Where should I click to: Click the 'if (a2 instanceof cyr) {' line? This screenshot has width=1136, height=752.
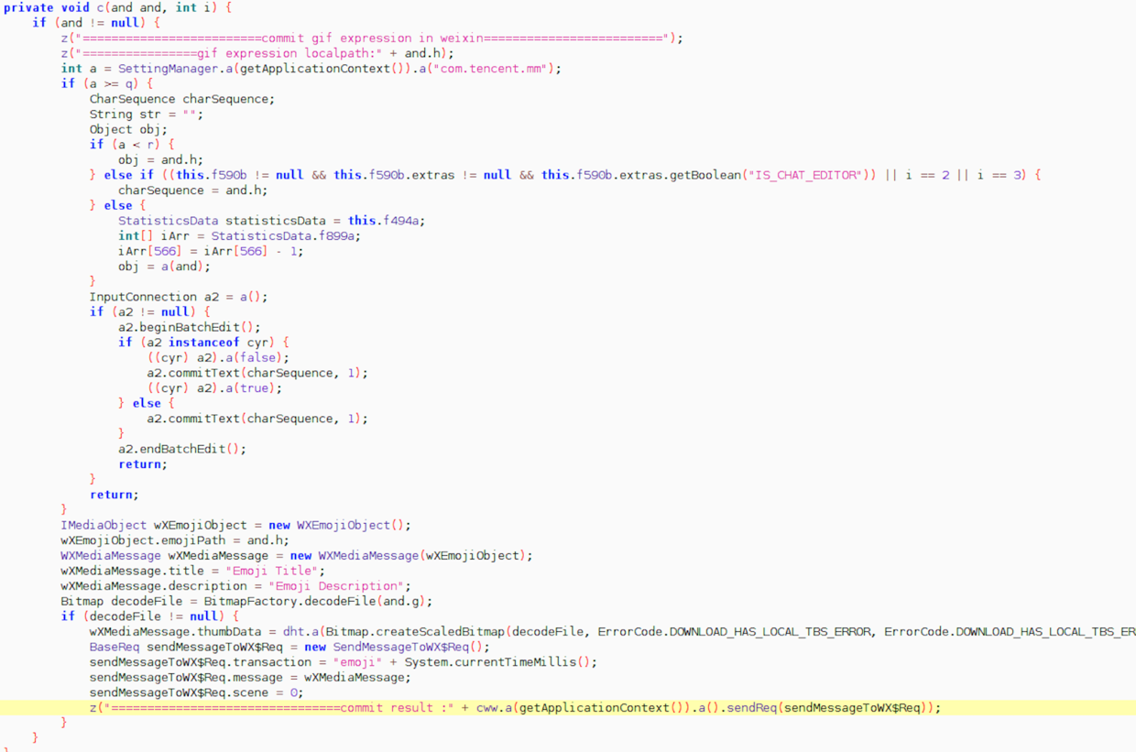pyautogui.click(x=203, y=343)
